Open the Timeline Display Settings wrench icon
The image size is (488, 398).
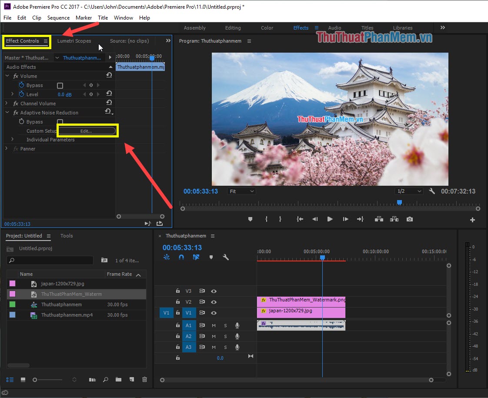pyautogui.click(x=226, y=257)
